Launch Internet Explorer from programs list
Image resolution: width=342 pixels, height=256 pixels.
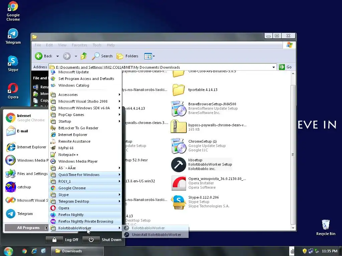click(85, 135)
